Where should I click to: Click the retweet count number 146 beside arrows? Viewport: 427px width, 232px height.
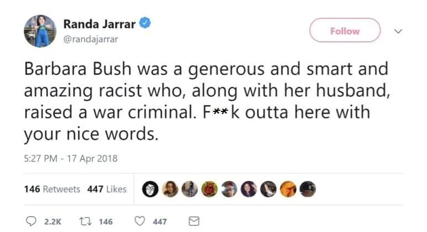(105, 222)
